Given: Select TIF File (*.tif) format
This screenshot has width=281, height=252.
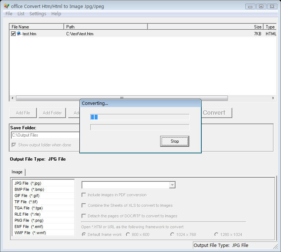Looking at the screenshot, I should tap(43, 202).
